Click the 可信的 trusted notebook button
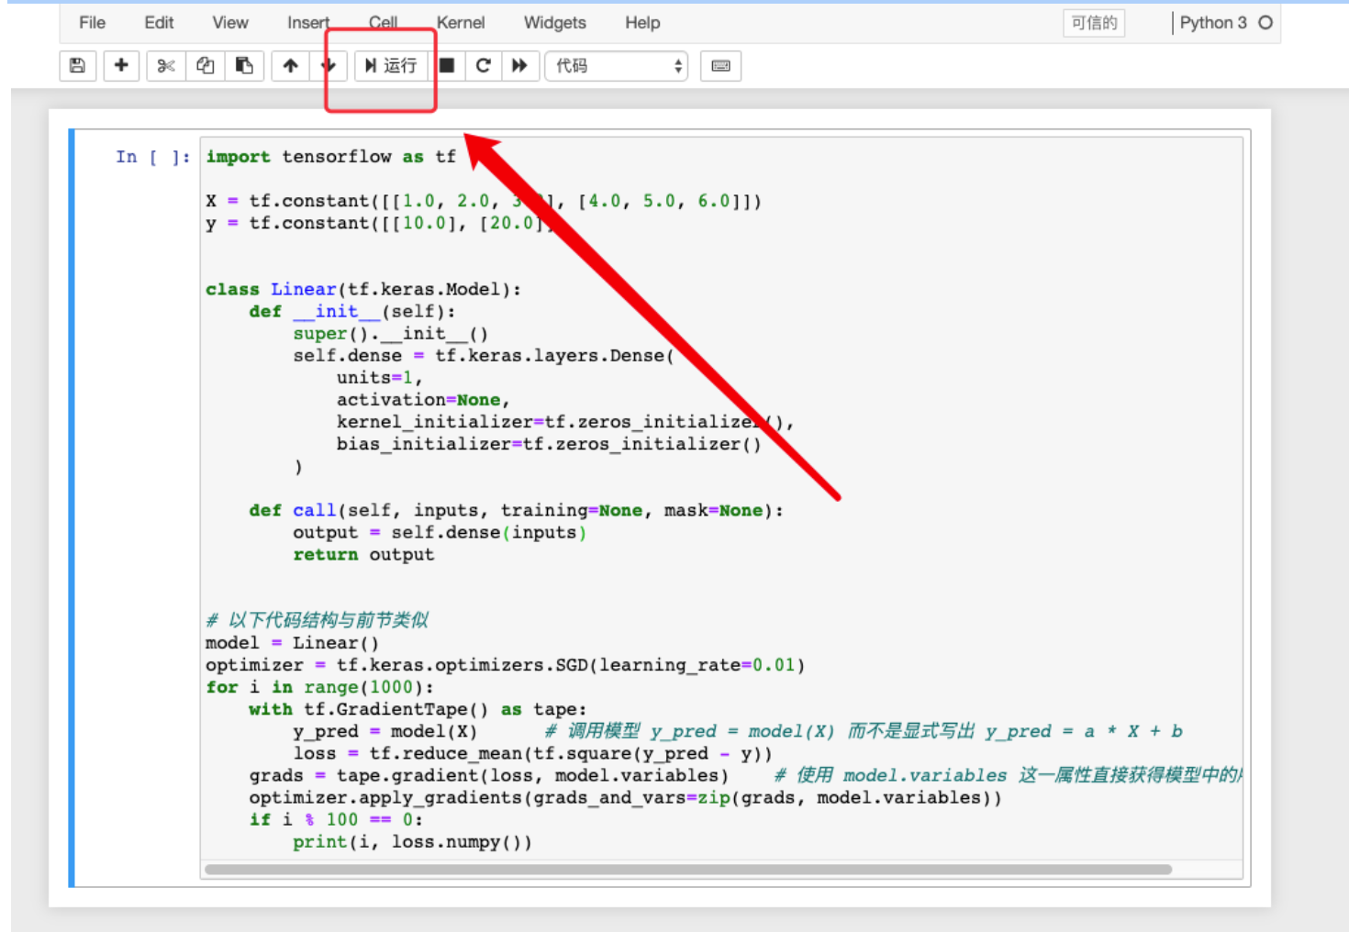 click(x=1094, y=23)
